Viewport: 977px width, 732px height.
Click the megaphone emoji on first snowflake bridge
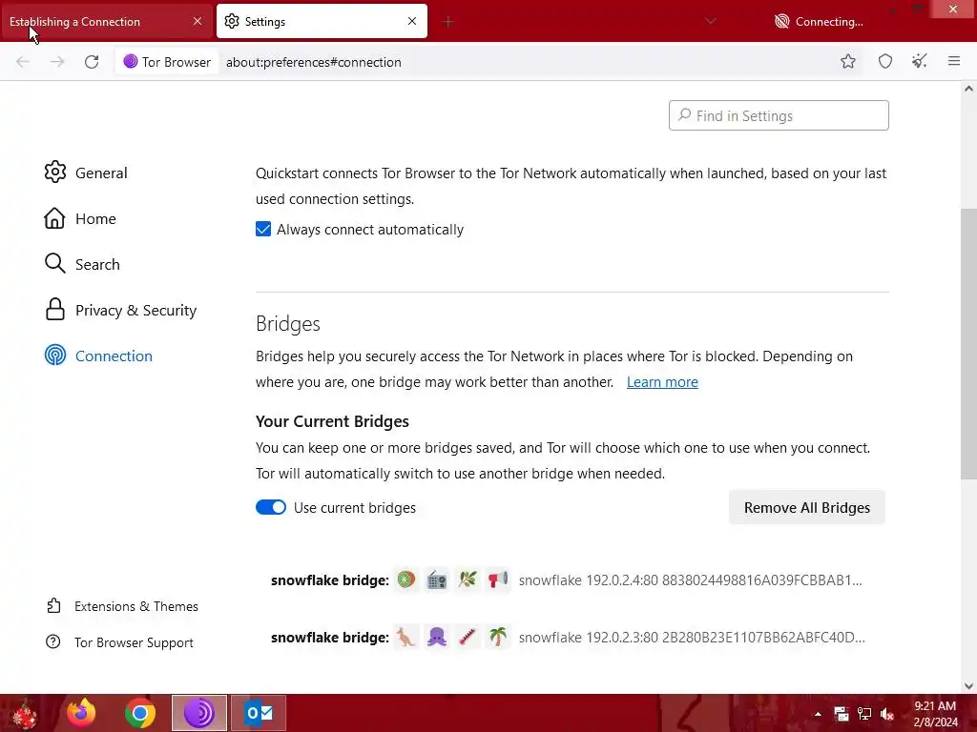click(498, 580)
